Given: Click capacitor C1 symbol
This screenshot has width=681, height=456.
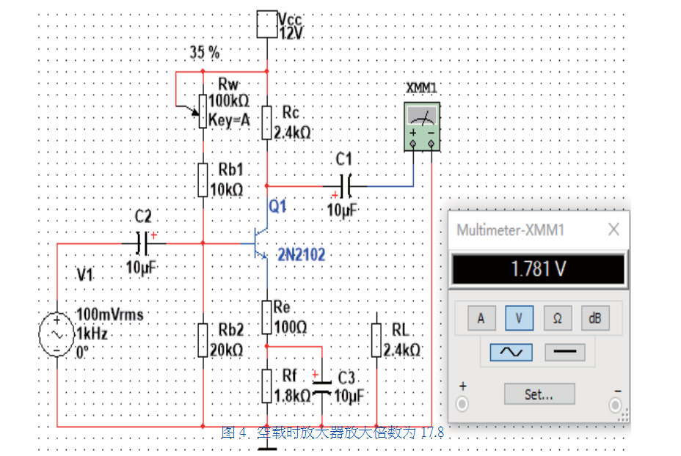Looking at the screenshot, I should 345,185.
